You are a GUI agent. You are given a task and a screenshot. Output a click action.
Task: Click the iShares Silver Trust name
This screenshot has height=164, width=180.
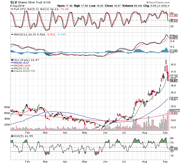pos(30,2)
